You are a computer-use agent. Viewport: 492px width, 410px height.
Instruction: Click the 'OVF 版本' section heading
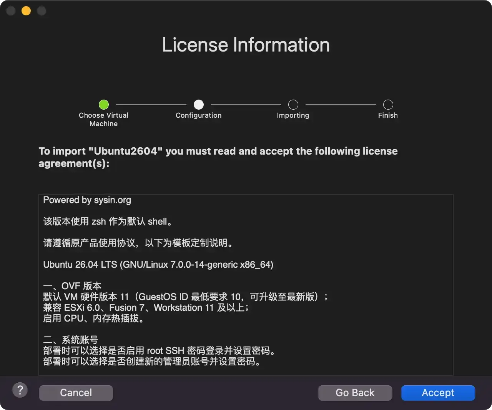point(72,286)
